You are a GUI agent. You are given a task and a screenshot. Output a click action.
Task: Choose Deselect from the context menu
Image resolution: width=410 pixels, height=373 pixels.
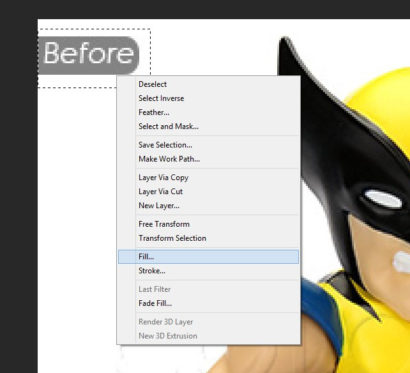pyautogui.click(x=153, y=84)
